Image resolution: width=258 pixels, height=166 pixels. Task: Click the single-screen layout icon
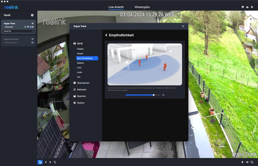point(247,162)
